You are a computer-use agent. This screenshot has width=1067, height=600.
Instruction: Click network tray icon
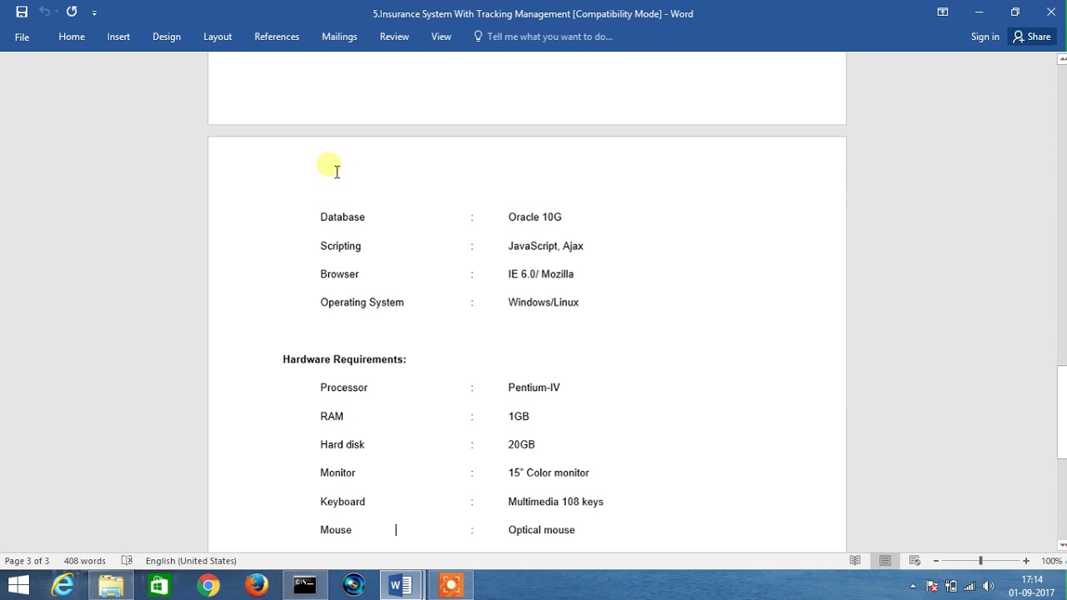(x=969, y=586)
